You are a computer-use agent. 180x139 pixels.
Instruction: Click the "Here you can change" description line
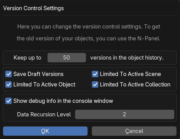89,27
